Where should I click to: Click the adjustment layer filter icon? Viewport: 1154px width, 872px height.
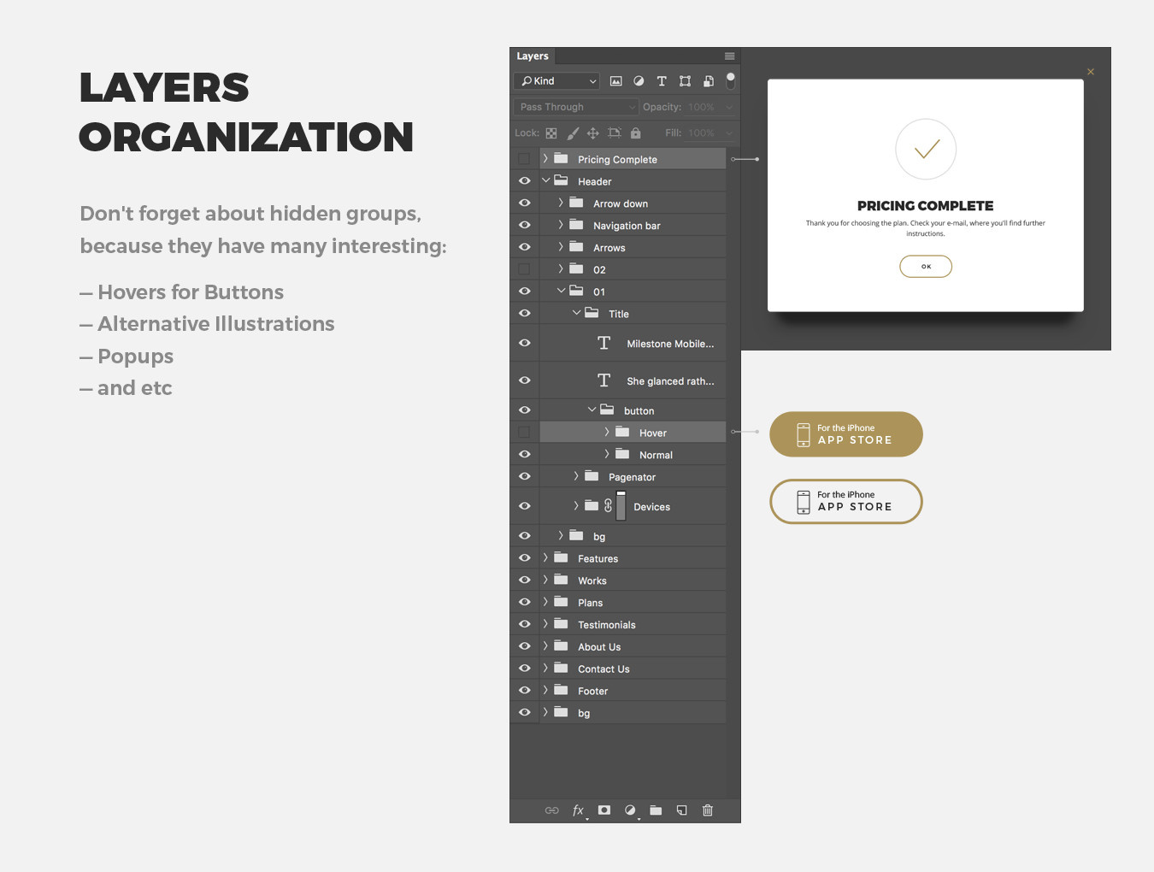(x=639, y=81)
